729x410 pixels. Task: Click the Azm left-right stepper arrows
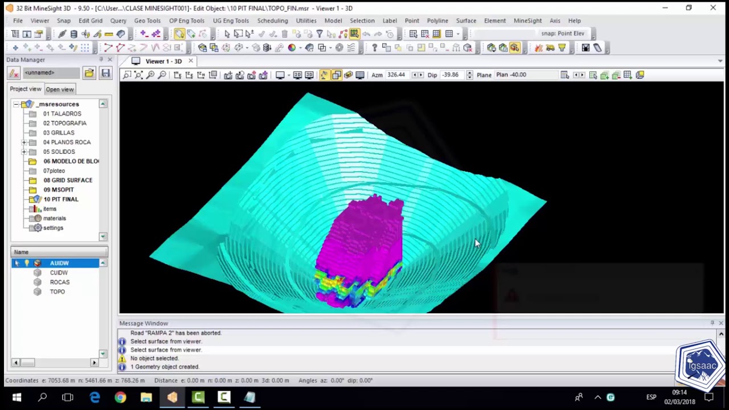click(x=417, y=75)
